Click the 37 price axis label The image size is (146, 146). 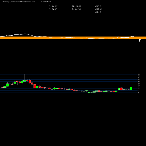[x=139, y=77]
